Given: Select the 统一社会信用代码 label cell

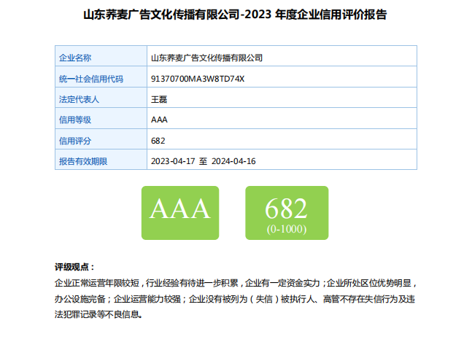Looking at the screenshot, I should [101, 77].
